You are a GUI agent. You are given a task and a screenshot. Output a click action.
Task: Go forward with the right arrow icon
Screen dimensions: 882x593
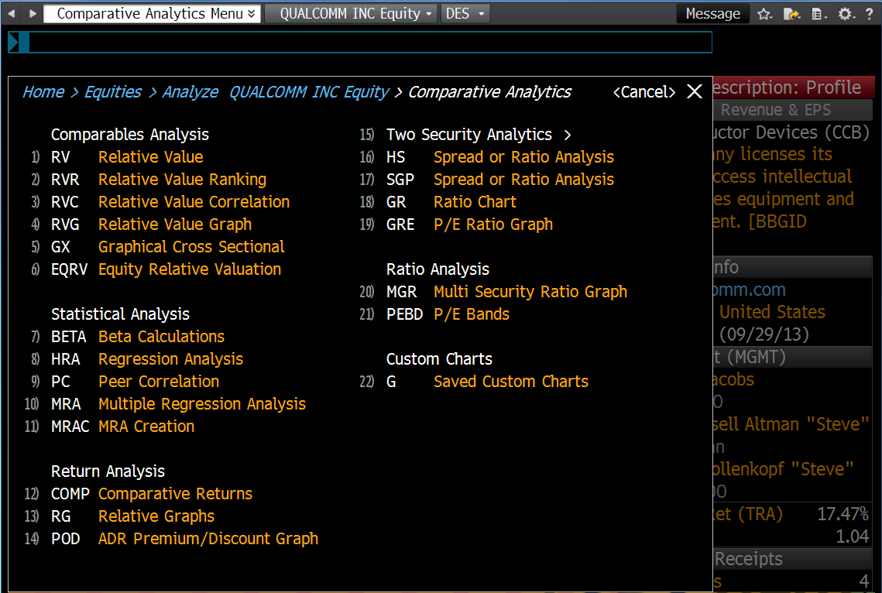click(33, 13)
